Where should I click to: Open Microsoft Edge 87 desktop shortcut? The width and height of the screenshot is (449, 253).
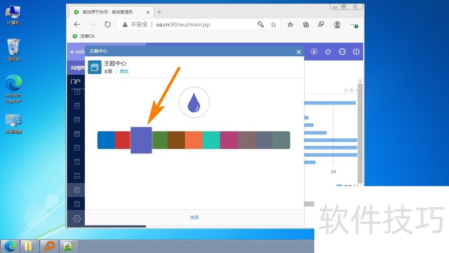pyautogui.click(x=13, y=89)
